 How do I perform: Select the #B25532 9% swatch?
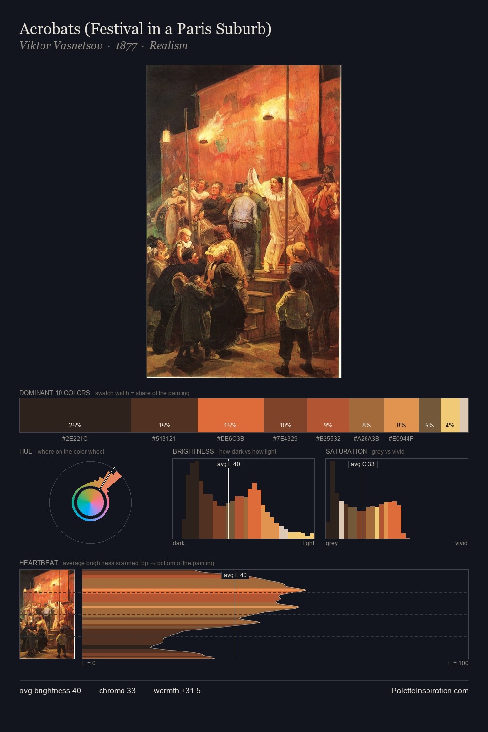(328, 415)
